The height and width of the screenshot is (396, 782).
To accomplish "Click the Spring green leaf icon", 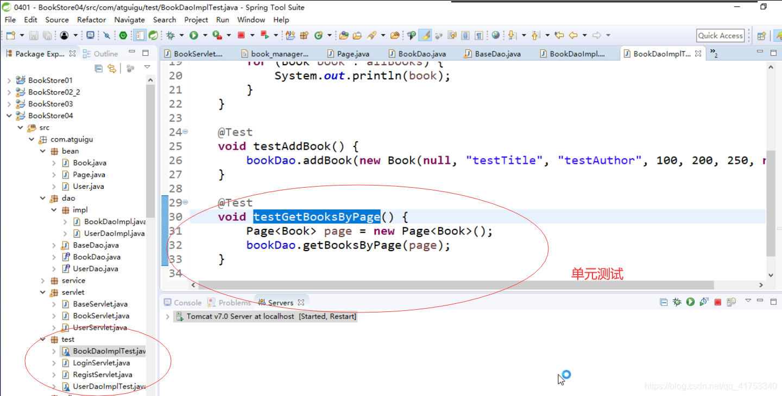I will pos(153,35).
